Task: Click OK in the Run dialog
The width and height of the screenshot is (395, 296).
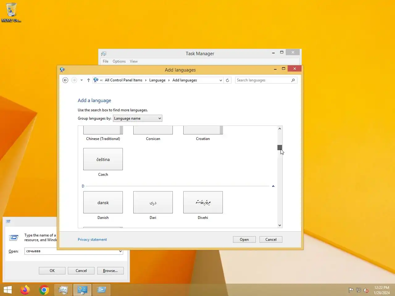Action: [52, 271]
